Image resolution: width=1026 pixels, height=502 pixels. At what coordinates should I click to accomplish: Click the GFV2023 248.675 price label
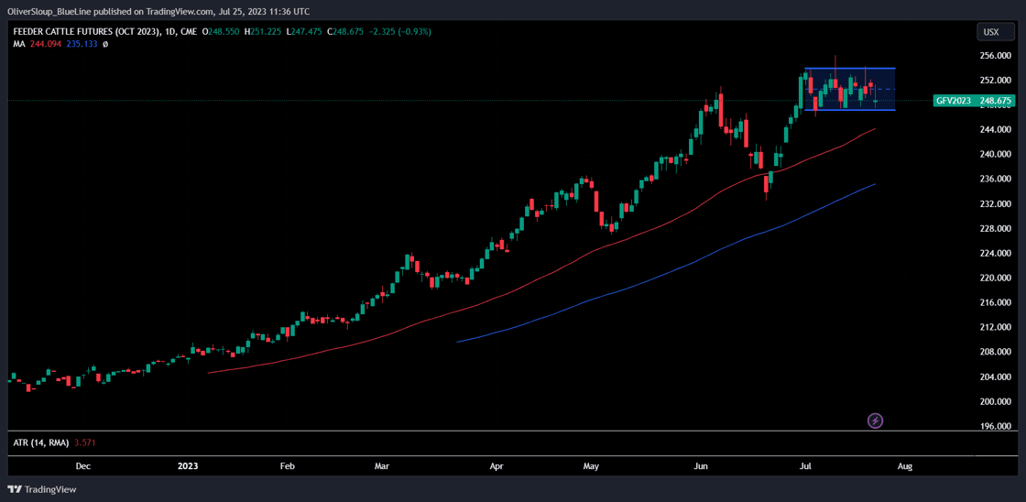tap(973, 101)
